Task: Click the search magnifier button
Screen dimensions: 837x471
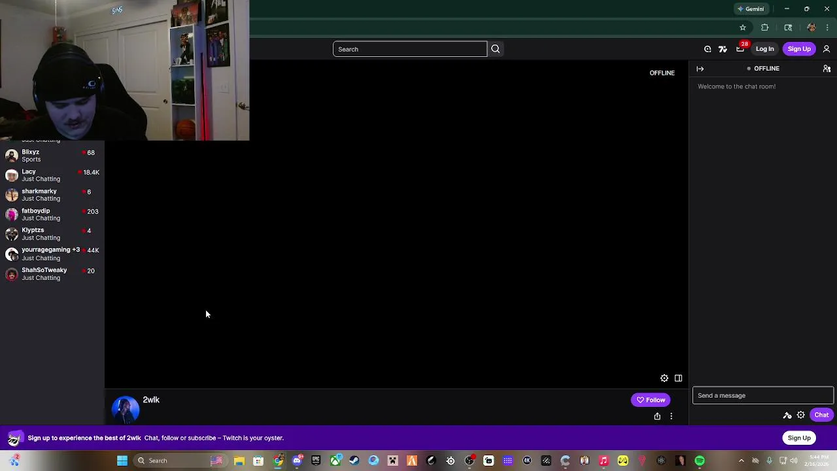Action: 495,49
